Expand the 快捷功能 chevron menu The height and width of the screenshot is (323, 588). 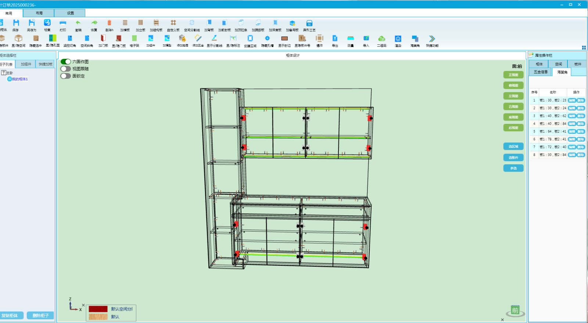[432, 39]
